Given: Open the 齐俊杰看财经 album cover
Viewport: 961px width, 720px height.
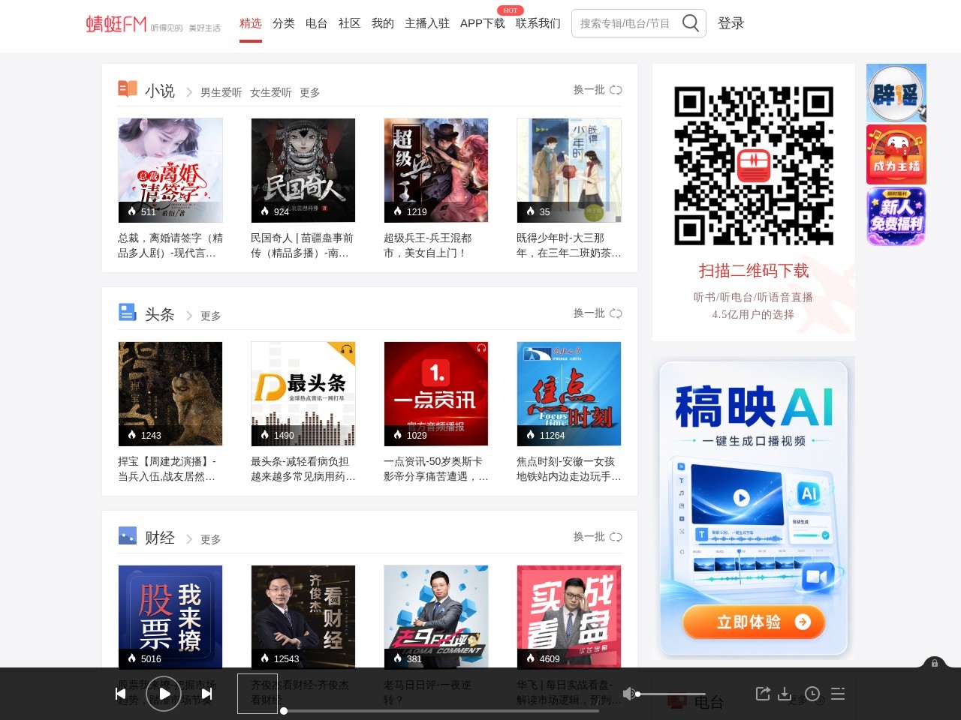Looking at the screenshot, I should [x=303, y=616].
